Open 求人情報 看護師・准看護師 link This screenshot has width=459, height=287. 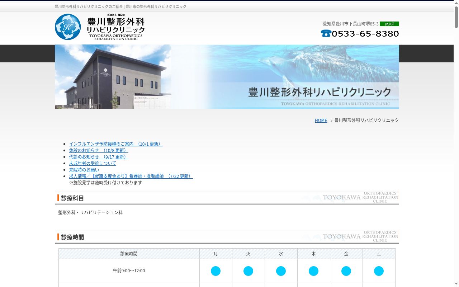click(131, 176)
